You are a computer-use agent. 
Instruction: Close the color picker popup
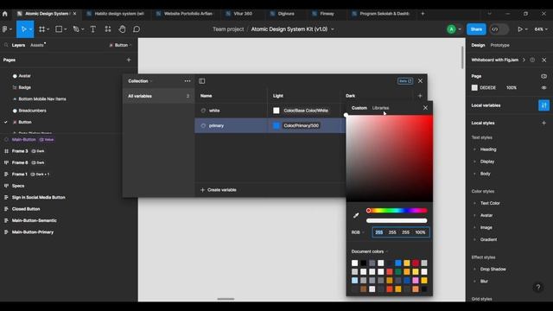425,108
